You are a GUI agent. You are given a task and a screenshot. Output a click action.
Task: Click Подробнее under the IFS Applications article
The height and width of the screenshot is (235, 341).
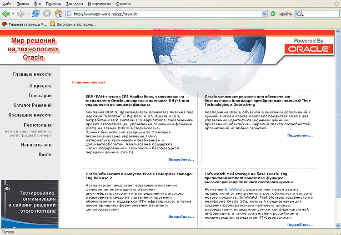click(x=181, y=160)
